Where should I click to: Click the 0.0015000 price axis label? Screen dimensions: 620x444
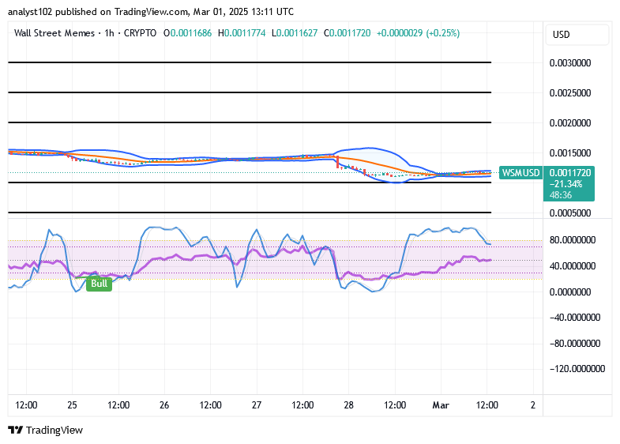[570, 153]
